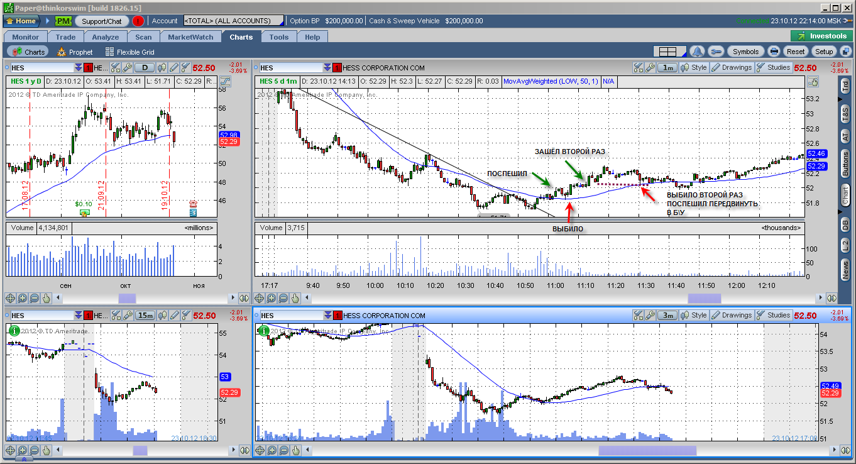Expand symbol dropdown on daily chart
Screen dimensions: 856x464
tap(79, 68)
